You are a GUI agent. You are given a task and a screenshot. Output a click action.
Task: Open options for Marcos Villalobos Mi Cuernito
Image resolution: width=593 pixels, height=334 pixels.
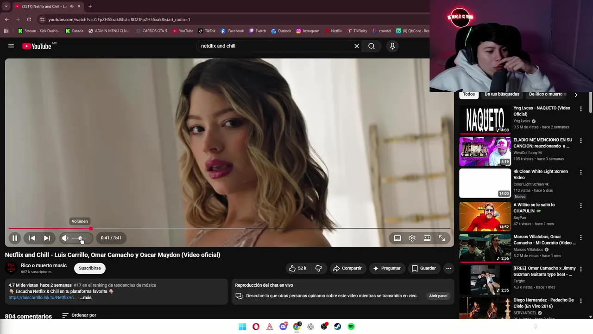[x=581, y=237]
